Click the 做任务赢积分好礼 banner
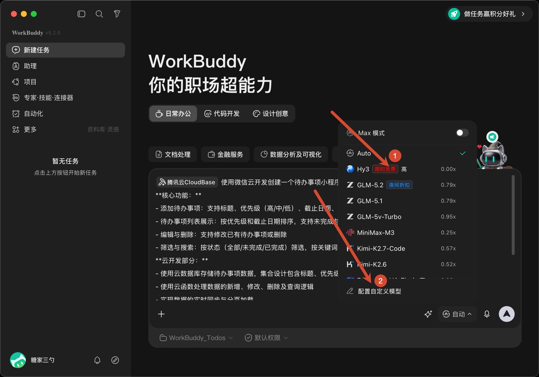Image resolution: width=539 pixels, height=377 pixels. (487, 14)
